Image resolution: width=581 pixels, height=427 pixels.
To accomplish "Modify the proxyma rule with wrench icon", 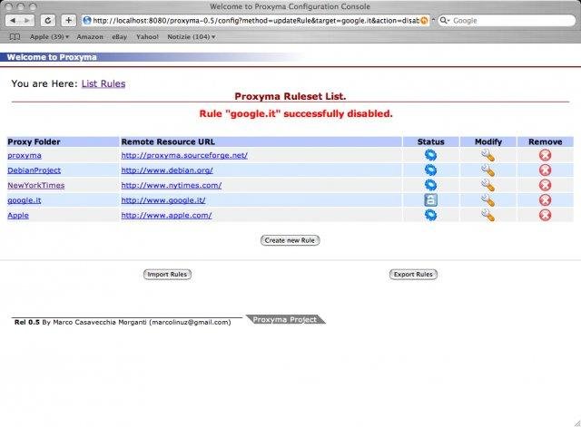I will (488, 155).
